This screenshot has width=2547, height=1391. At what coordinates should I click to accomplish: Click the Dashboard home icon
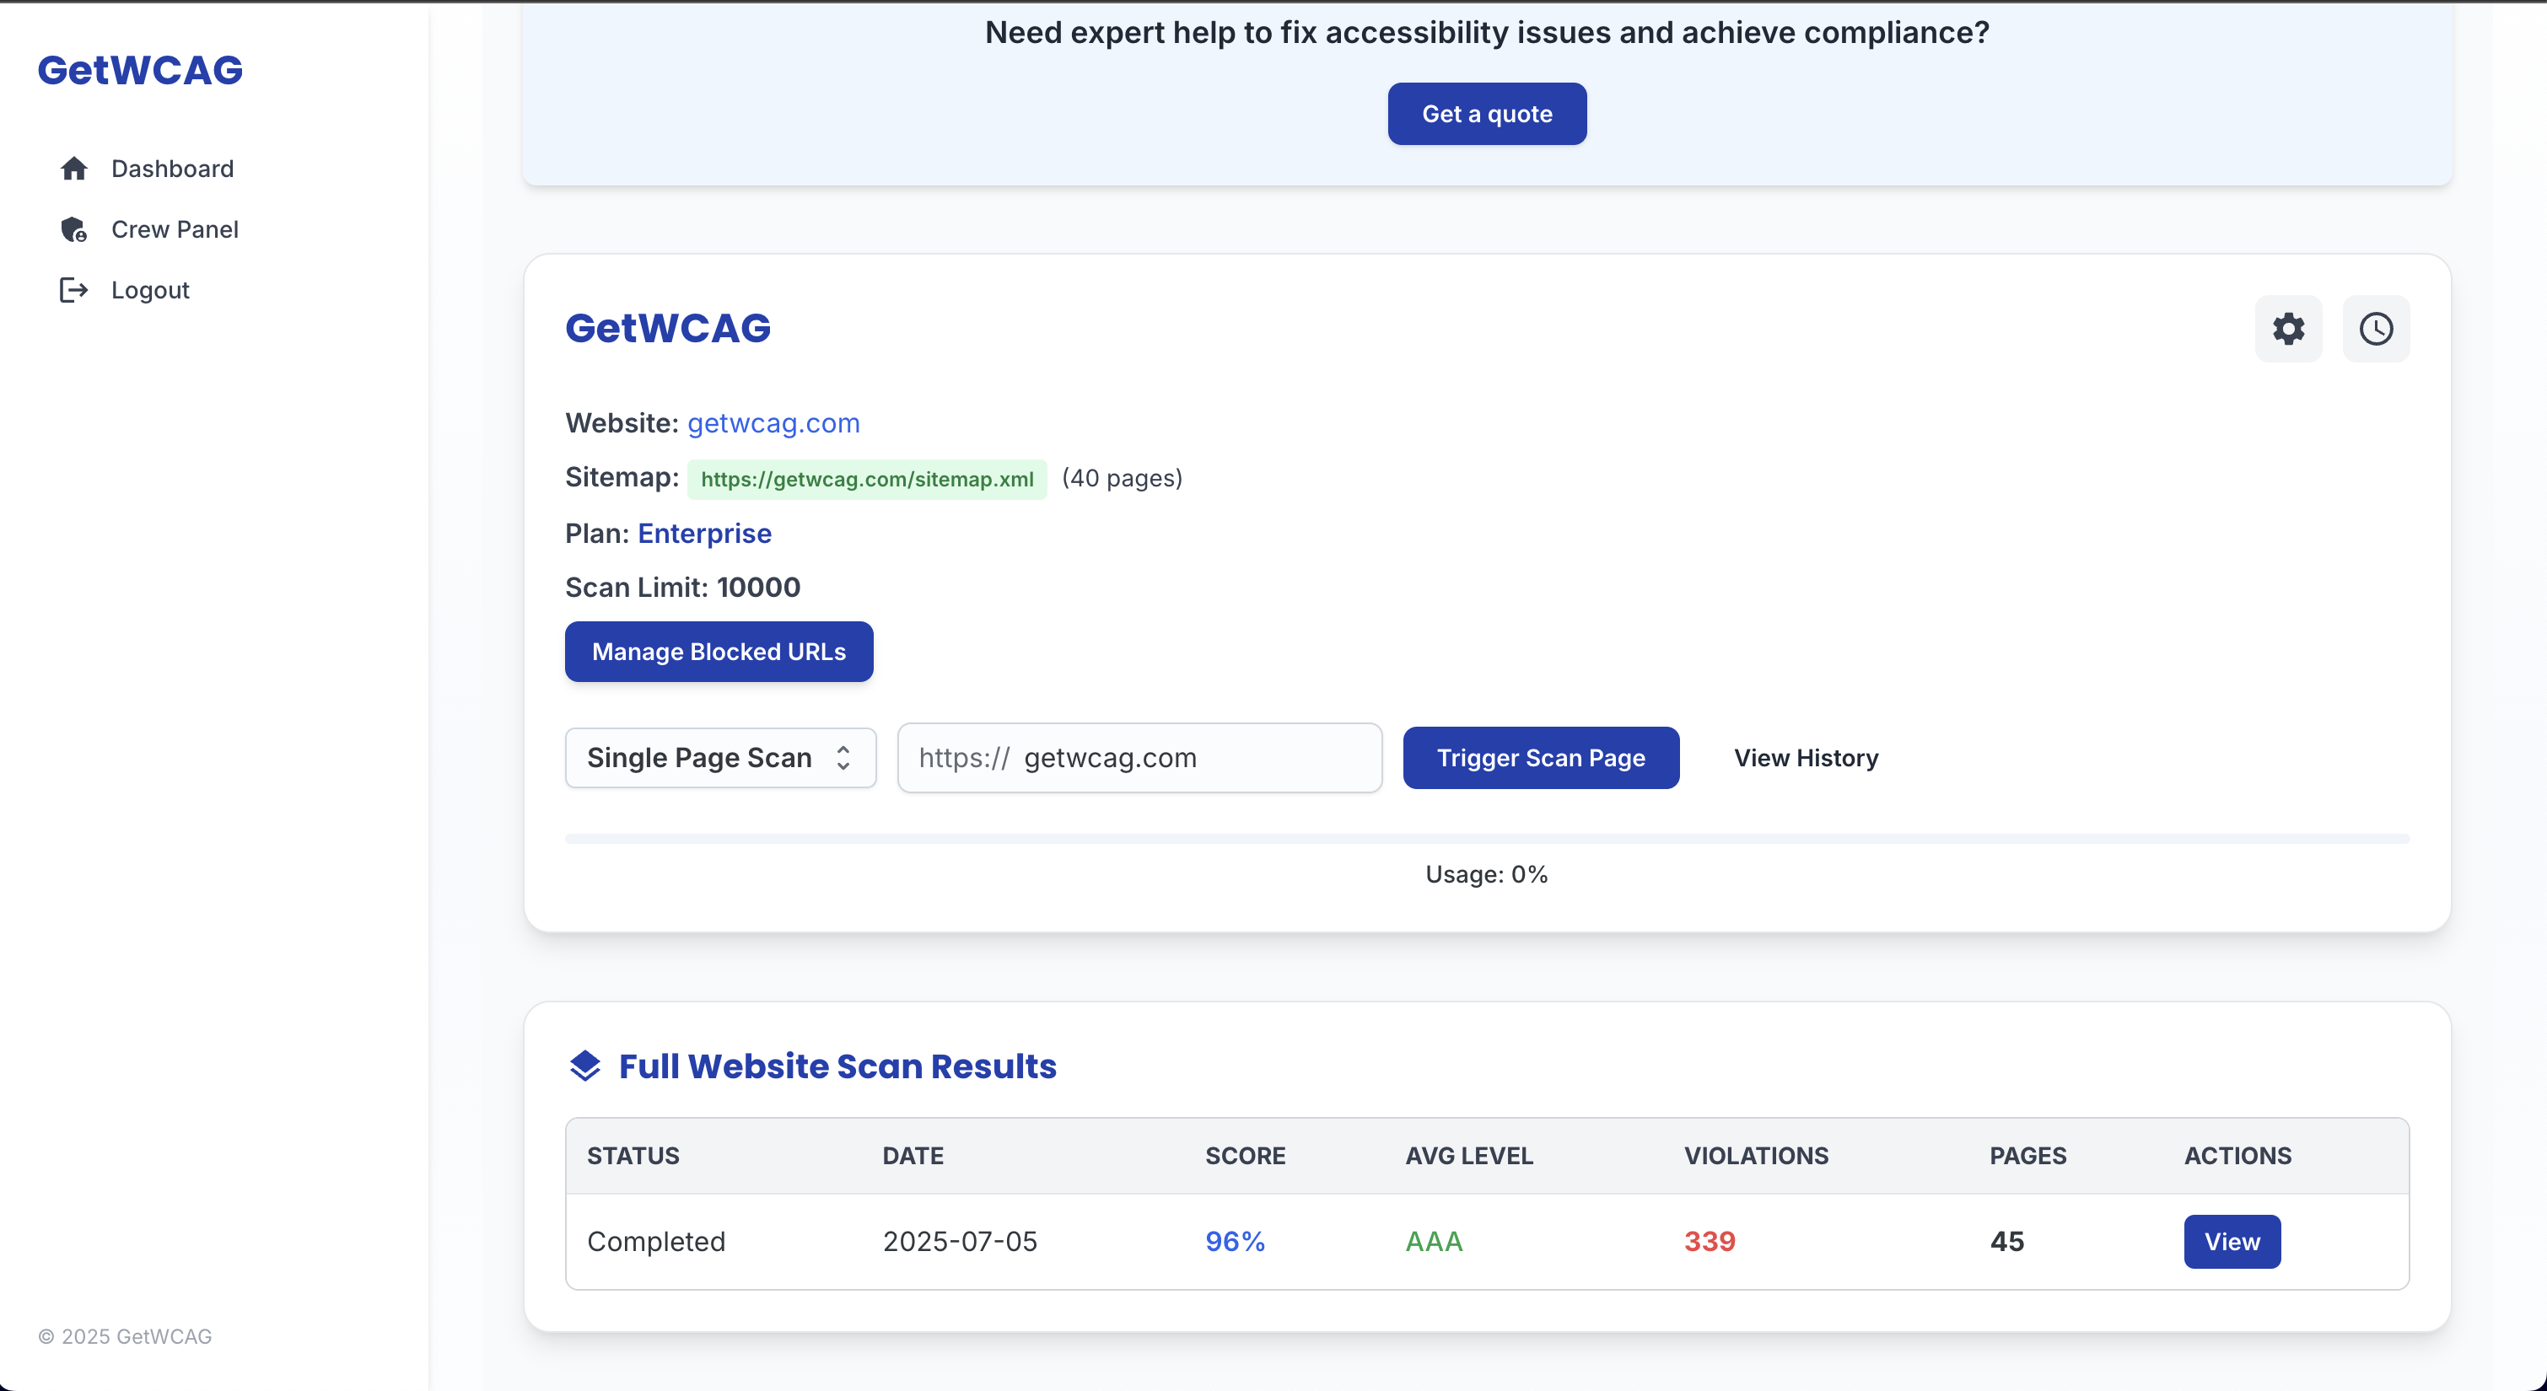tap(74, 169)
